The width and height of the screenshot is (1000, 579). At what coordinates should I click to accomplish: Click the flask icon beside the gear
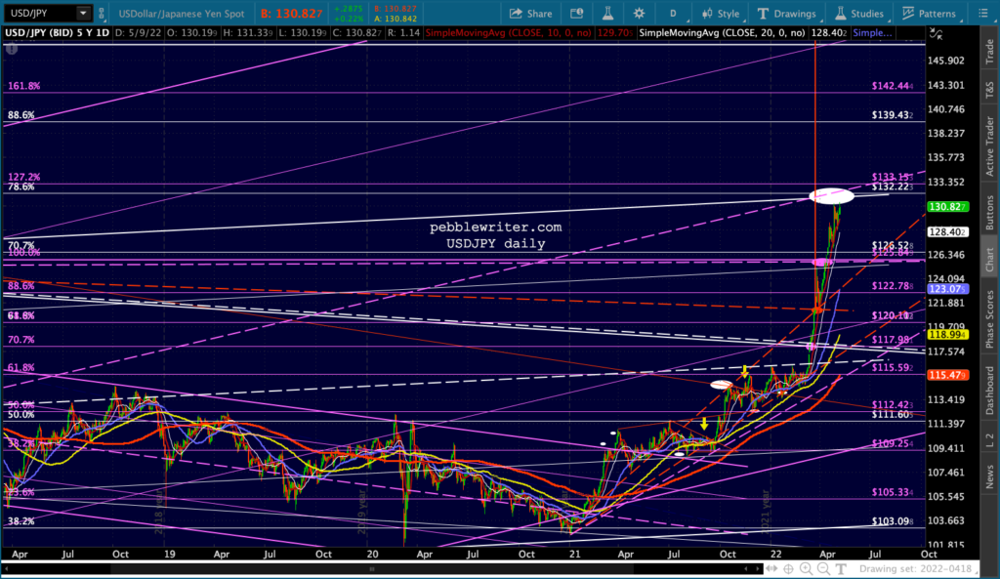607,14
